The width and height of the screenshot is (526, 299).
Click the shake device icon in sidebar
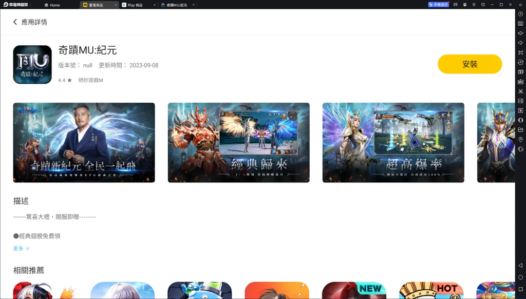click(x=520, y=120)
